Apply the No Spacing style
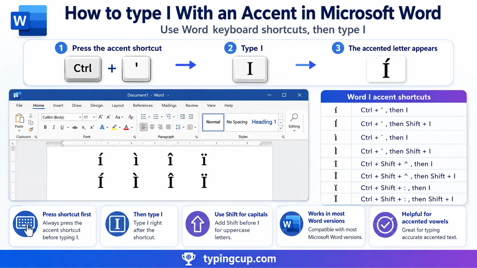477x268 pixels. click(x=237, y=122)
